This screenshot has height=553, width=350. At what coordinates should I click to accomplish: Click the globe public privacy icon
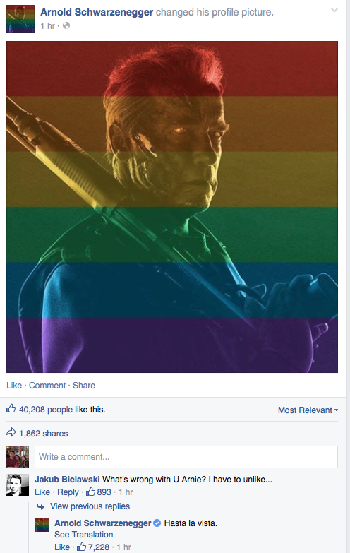coord(66,25)
